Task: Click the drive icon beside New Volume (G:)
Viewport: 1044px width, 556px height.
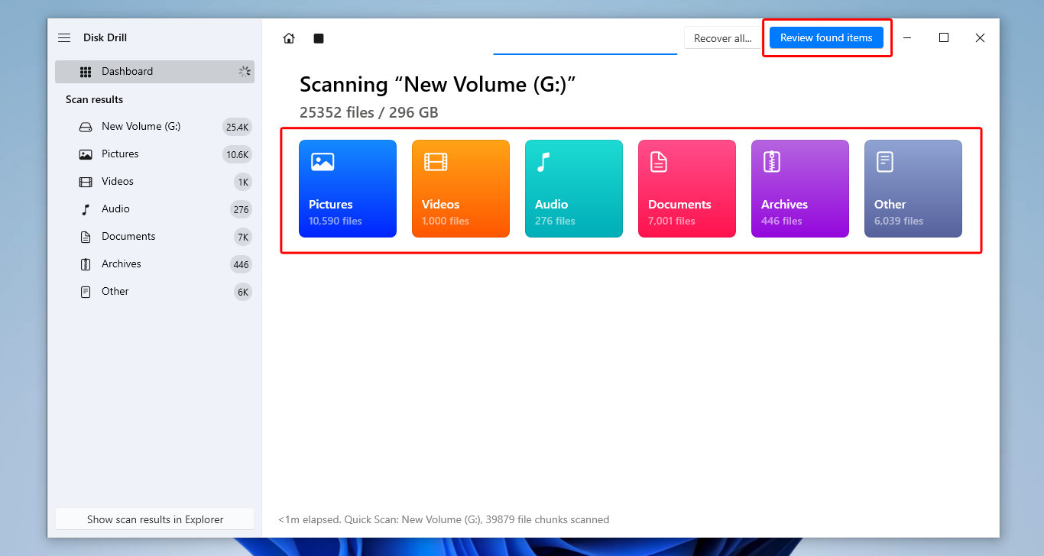Action: (86, 127)
